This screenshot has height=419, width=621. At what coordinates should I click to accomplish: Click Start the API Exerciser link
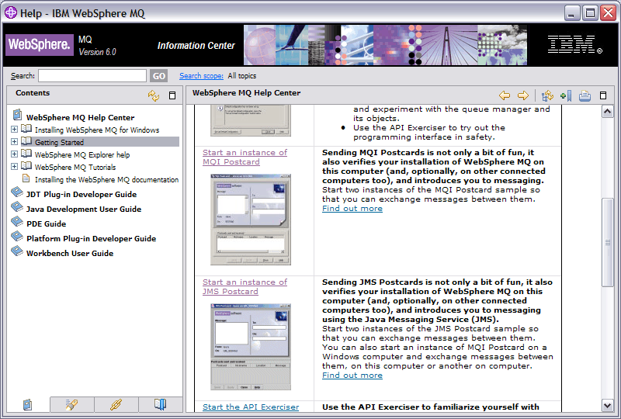point(251,407)
